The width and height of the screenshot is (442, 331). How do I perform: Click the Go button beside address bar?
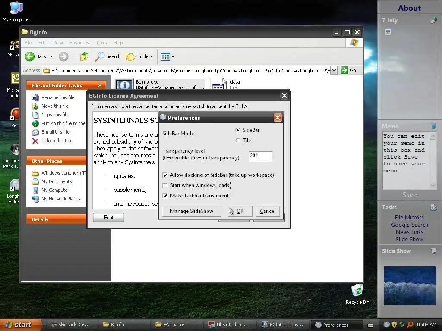click(348, 70)
